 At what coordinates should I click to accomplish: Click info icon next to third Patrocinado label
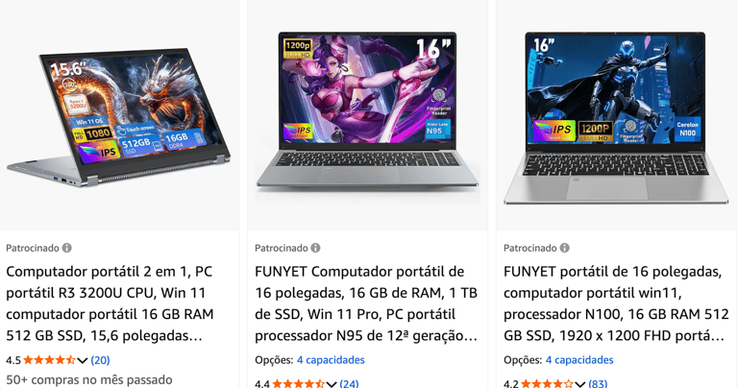click(x=564, y=248)
